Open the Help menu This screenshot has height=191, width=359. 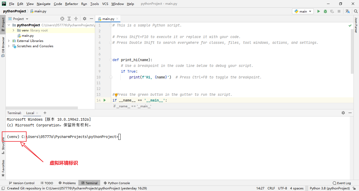(x=130, y=4)
